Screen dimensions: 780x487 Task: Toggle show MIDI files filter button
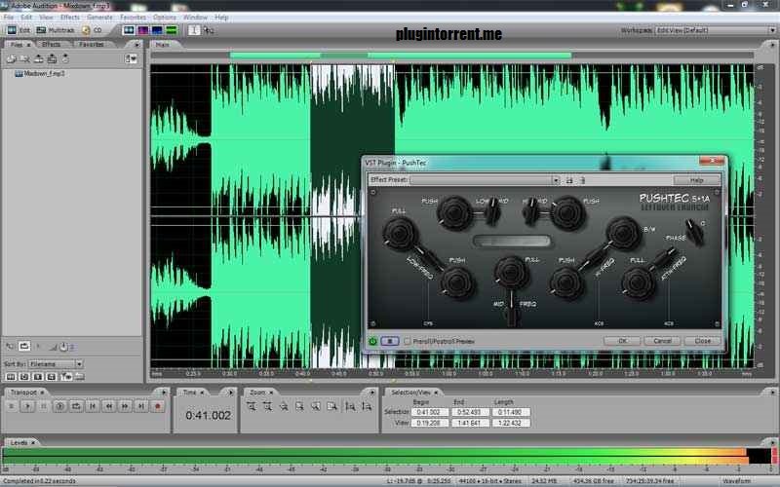(52, 377)
